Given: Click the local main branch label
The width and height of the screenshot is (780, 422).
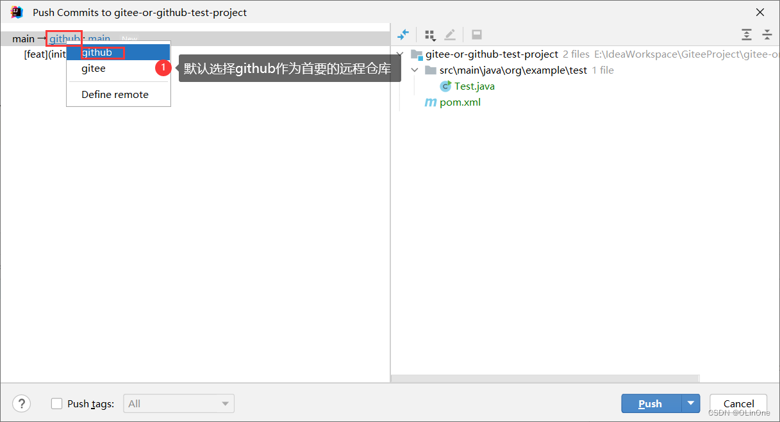Looking at the screenshot, I should point(23,39).
